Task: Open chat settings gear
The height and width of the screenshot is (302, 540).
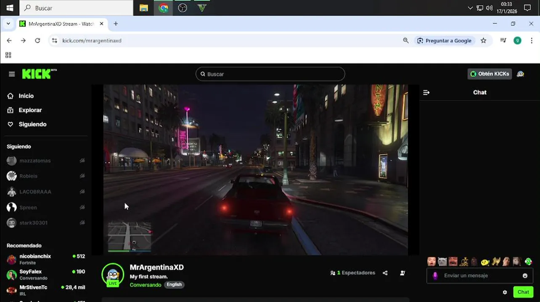Action: [505, 292]
